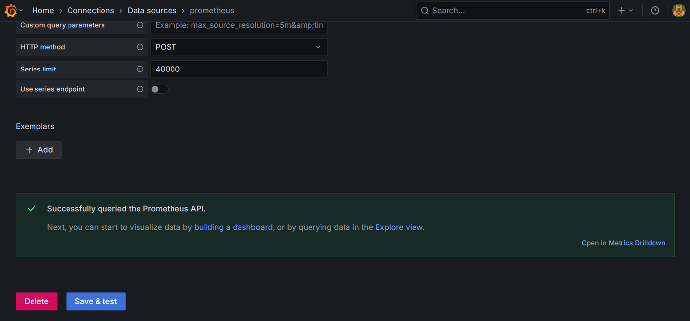The image size is (690, 321).
Task: Expand the chevron beside the Grafana logo
Action: [21, 11]
